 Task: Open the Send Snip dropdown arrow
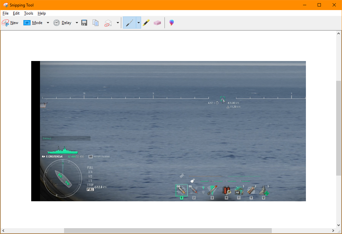click(x=118, y=23)
